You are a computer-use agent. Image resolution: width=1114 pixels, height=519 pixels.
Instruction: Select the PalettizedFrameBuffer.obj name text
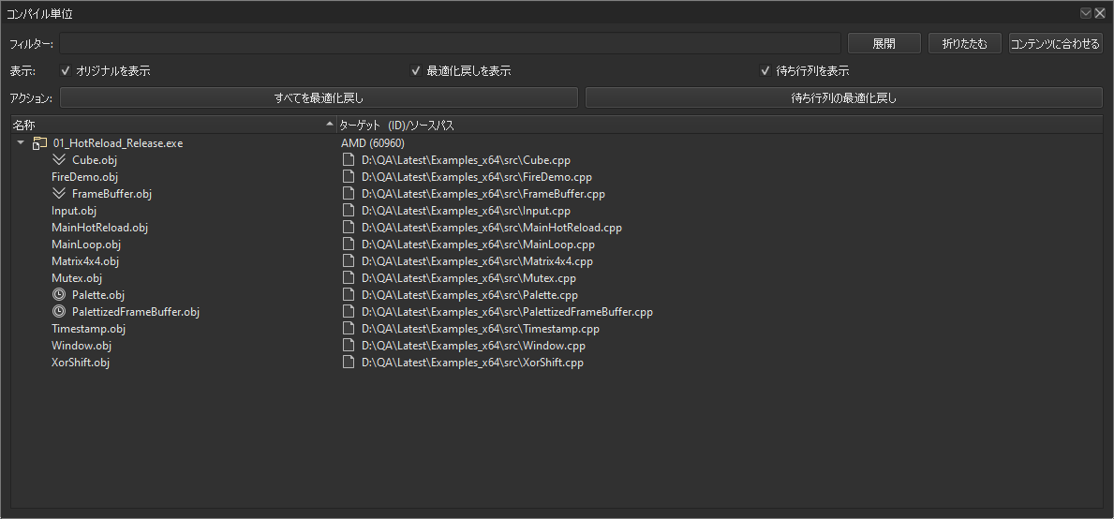coord(136,312)
